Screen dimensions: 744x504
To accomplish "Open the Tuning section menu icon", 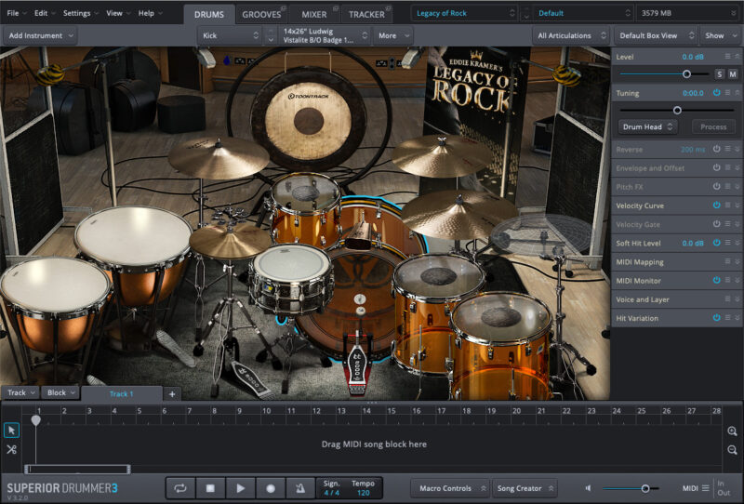I will pyautogui.click(x=727, y=93).
